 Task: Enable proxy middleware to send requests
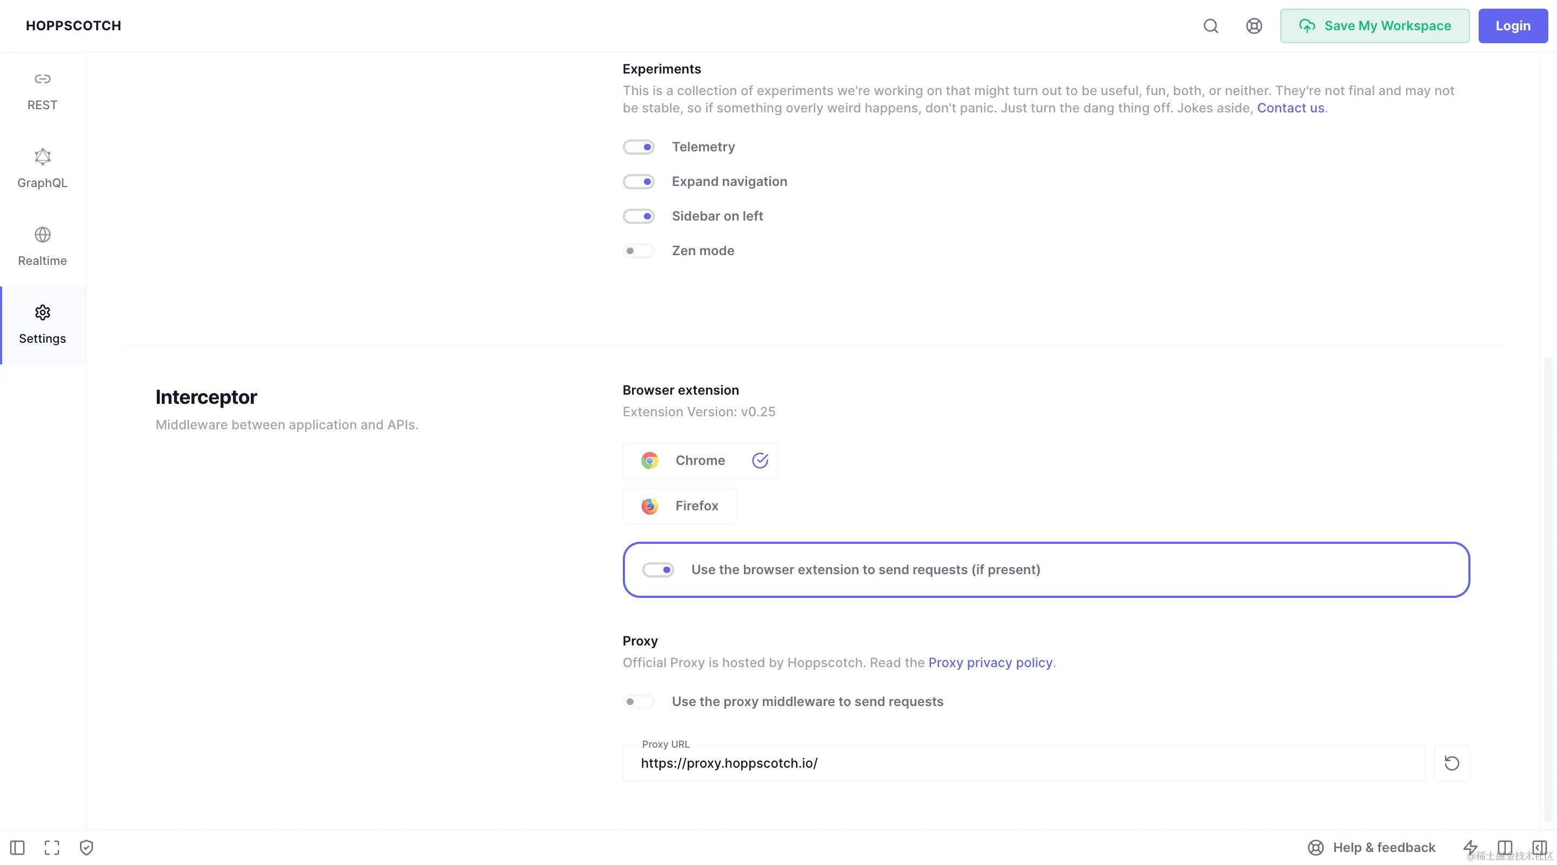click(x=639, y=701)
